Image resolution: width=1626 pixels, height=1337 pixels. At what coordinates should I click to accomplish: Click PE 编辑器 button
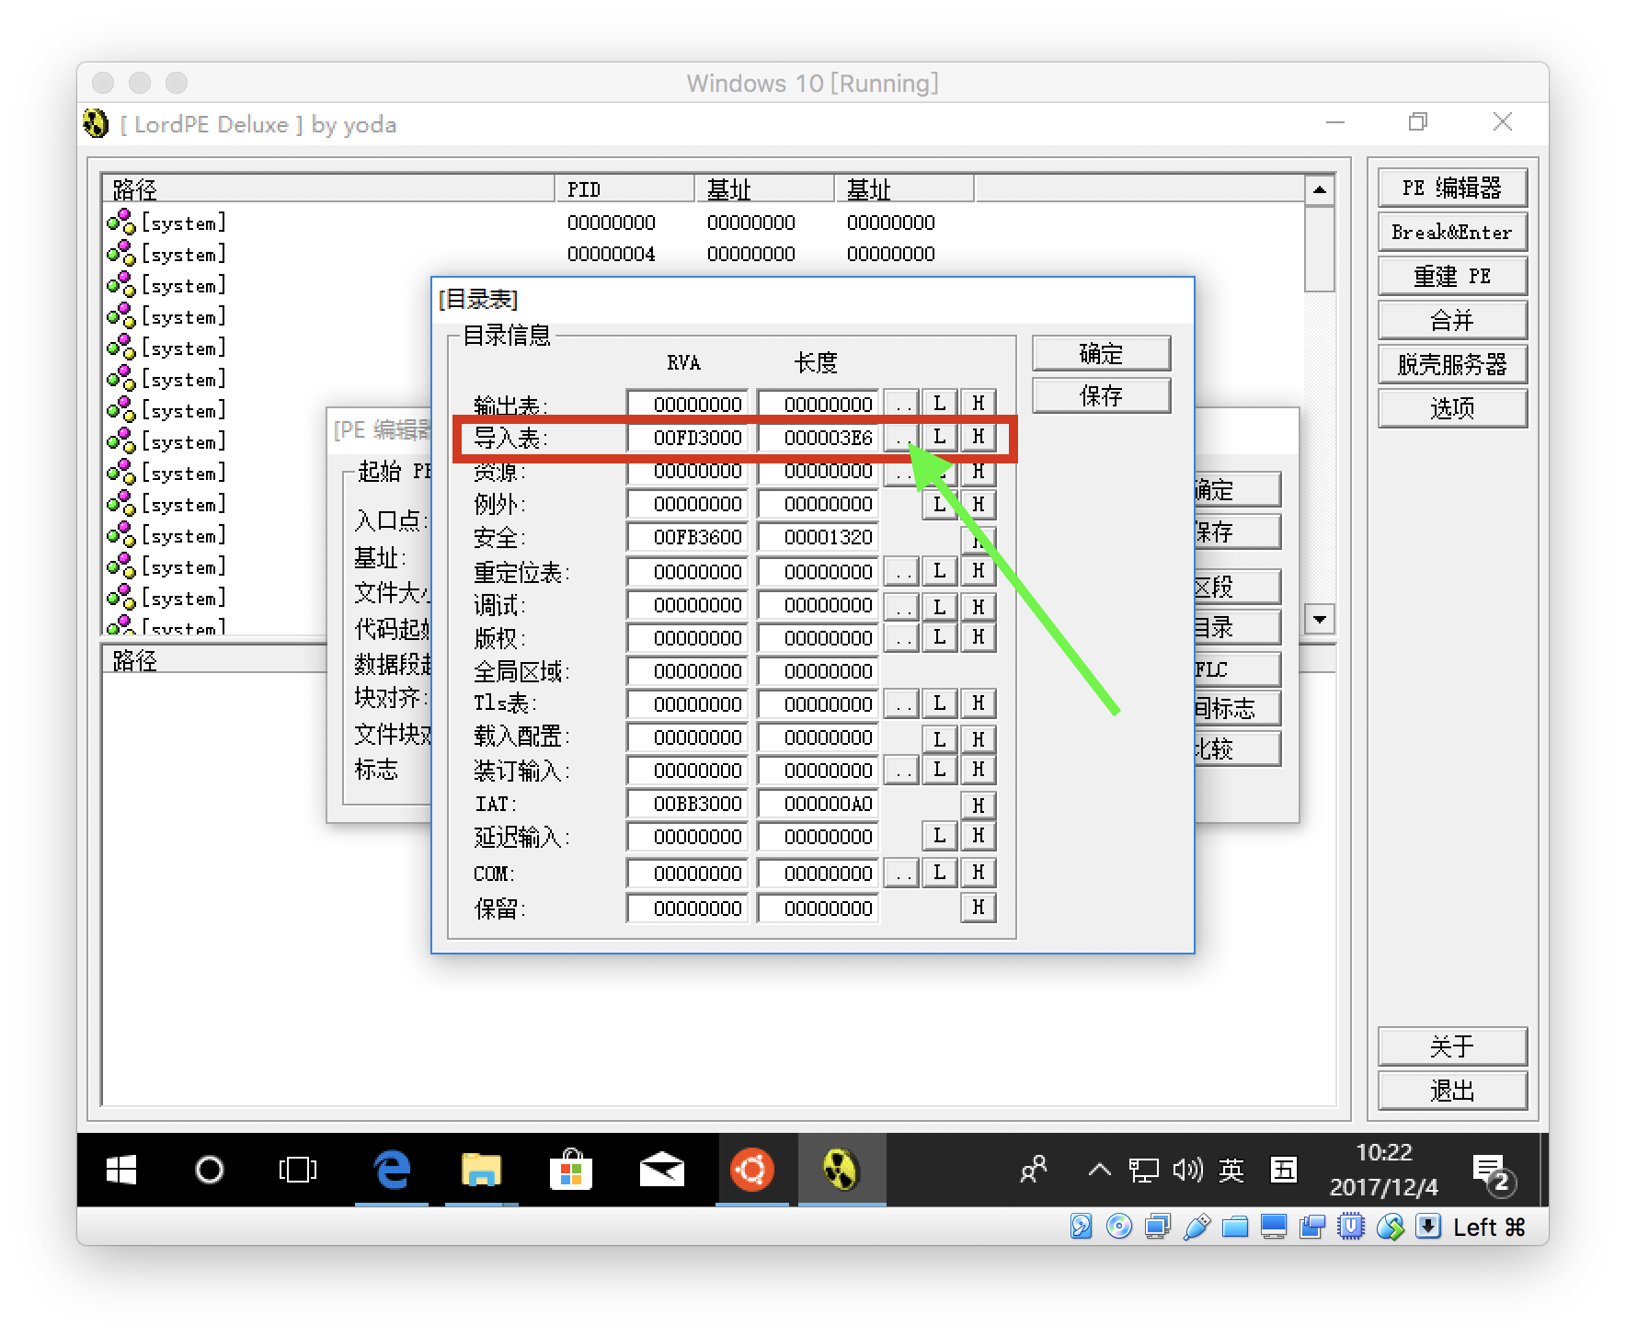[1452, 188]
